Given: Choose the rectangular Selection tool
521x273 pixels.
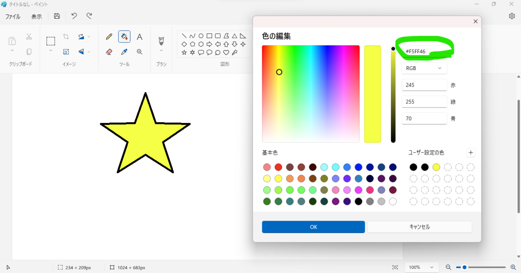Looking at the screenshot, I should 51,41.
